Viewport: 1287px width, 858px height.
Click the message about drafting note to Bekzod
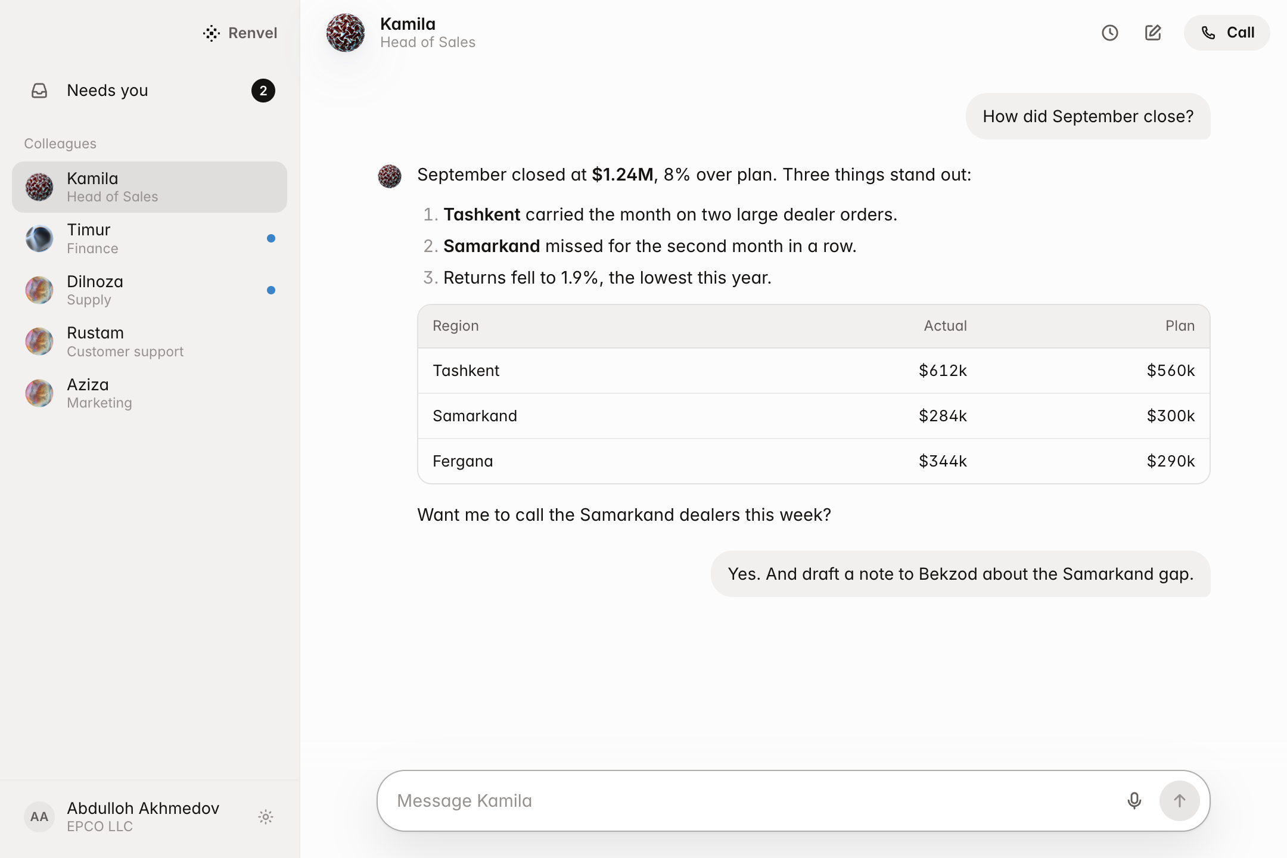pyautogui.click(x=960, y=574)
